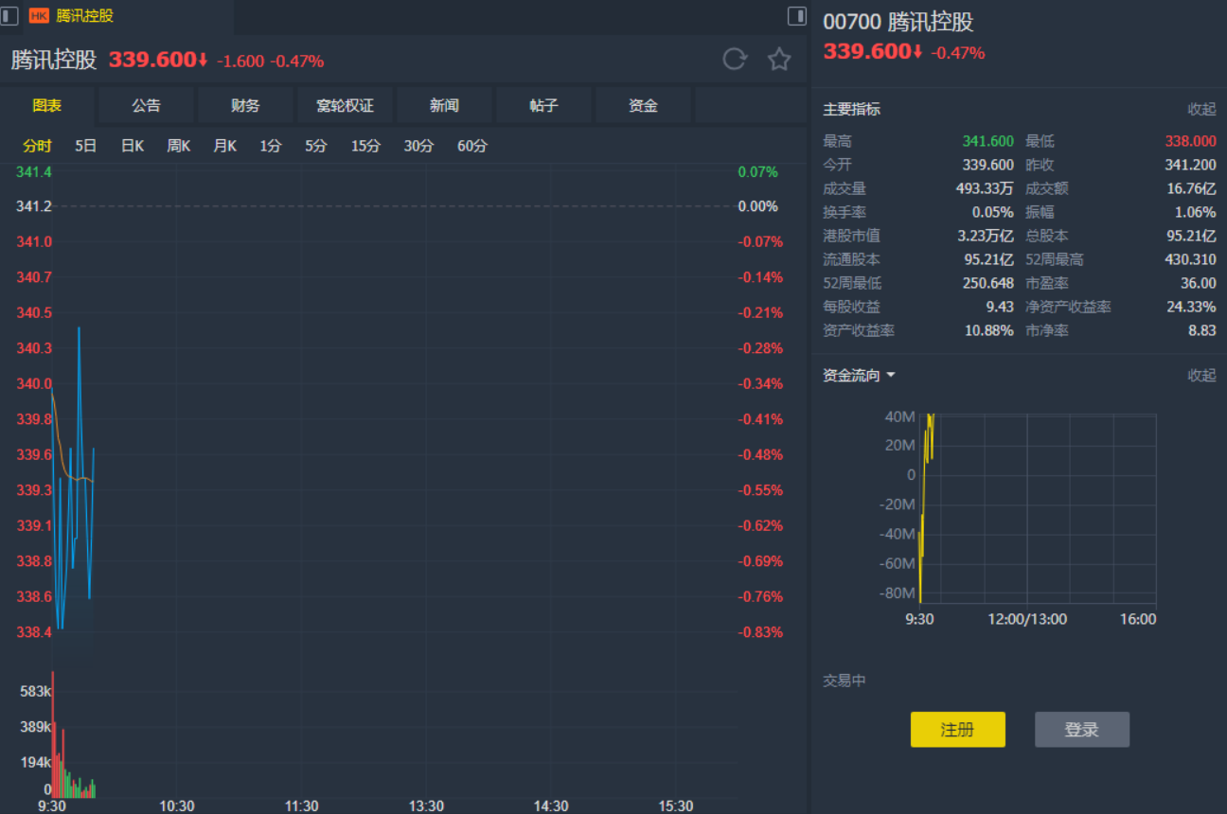Image resolution: width=1227 pixels, height=814 pixels.
Task: Click the 净资产收益率 value 24.33%
Action: click(1192, 307)
